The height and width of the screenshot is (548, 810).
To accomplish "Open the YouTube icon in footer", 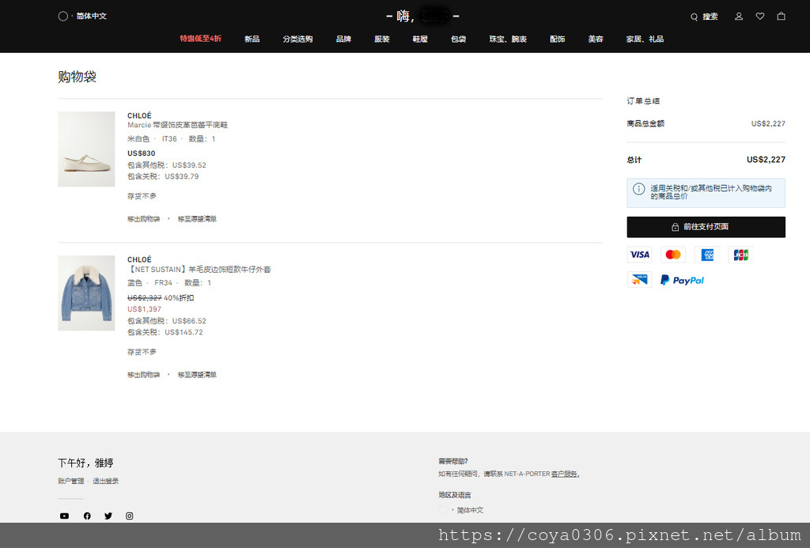I will pos(64,516).
